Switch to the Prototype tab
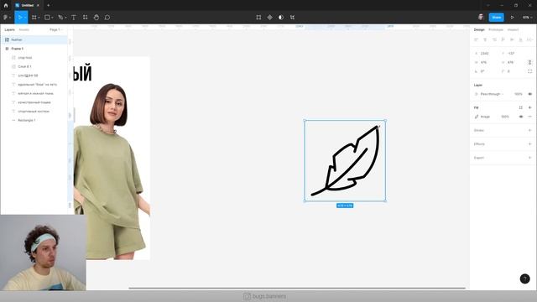This screenshot has height=302, width=537. coord(496,30)
